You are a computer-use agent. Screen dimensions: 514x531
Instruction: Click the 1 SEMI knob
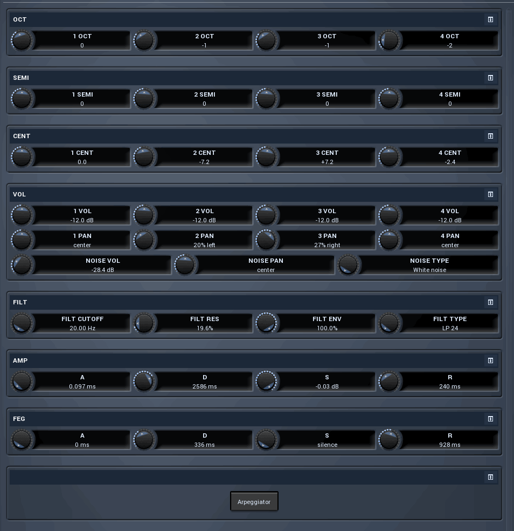(22, 99)
